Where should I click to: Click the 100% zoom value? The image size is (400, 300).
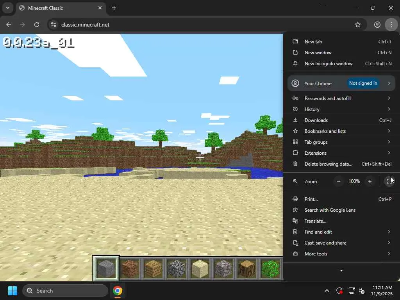(354, 181)
